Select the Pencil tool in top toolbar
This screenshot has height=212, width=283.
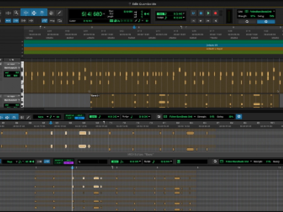click(59, 13)
